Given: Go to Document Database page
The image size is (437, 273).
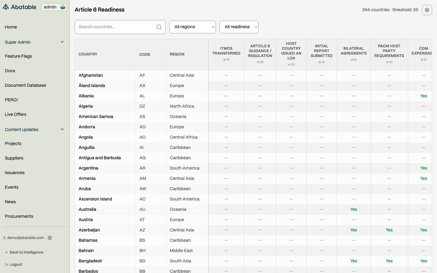Looking at the screenshot, I should (25, 85).
